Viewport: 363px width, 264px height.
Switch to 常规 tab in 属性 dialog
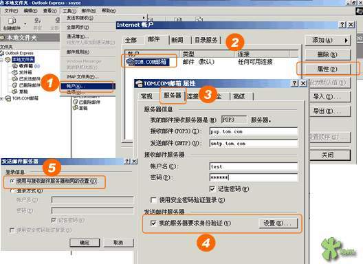146,96
